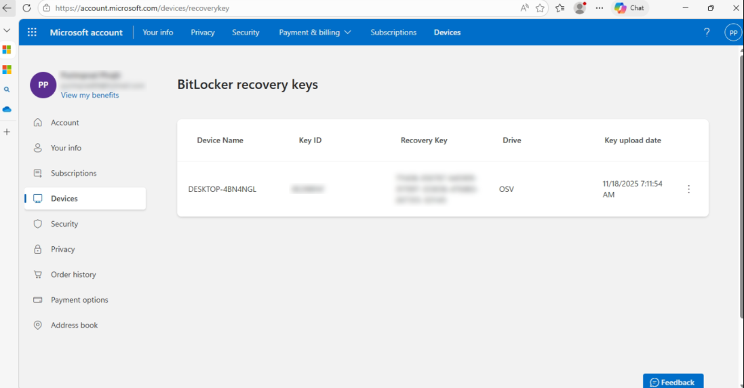Screen dimensions: 744x388
Task: Click the browser back arrow
Action: (7, 8)
